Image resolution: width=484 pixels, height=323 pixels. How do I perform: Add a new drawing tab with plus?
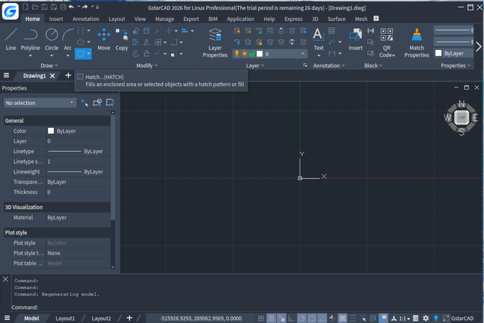[x=68, y=75]
